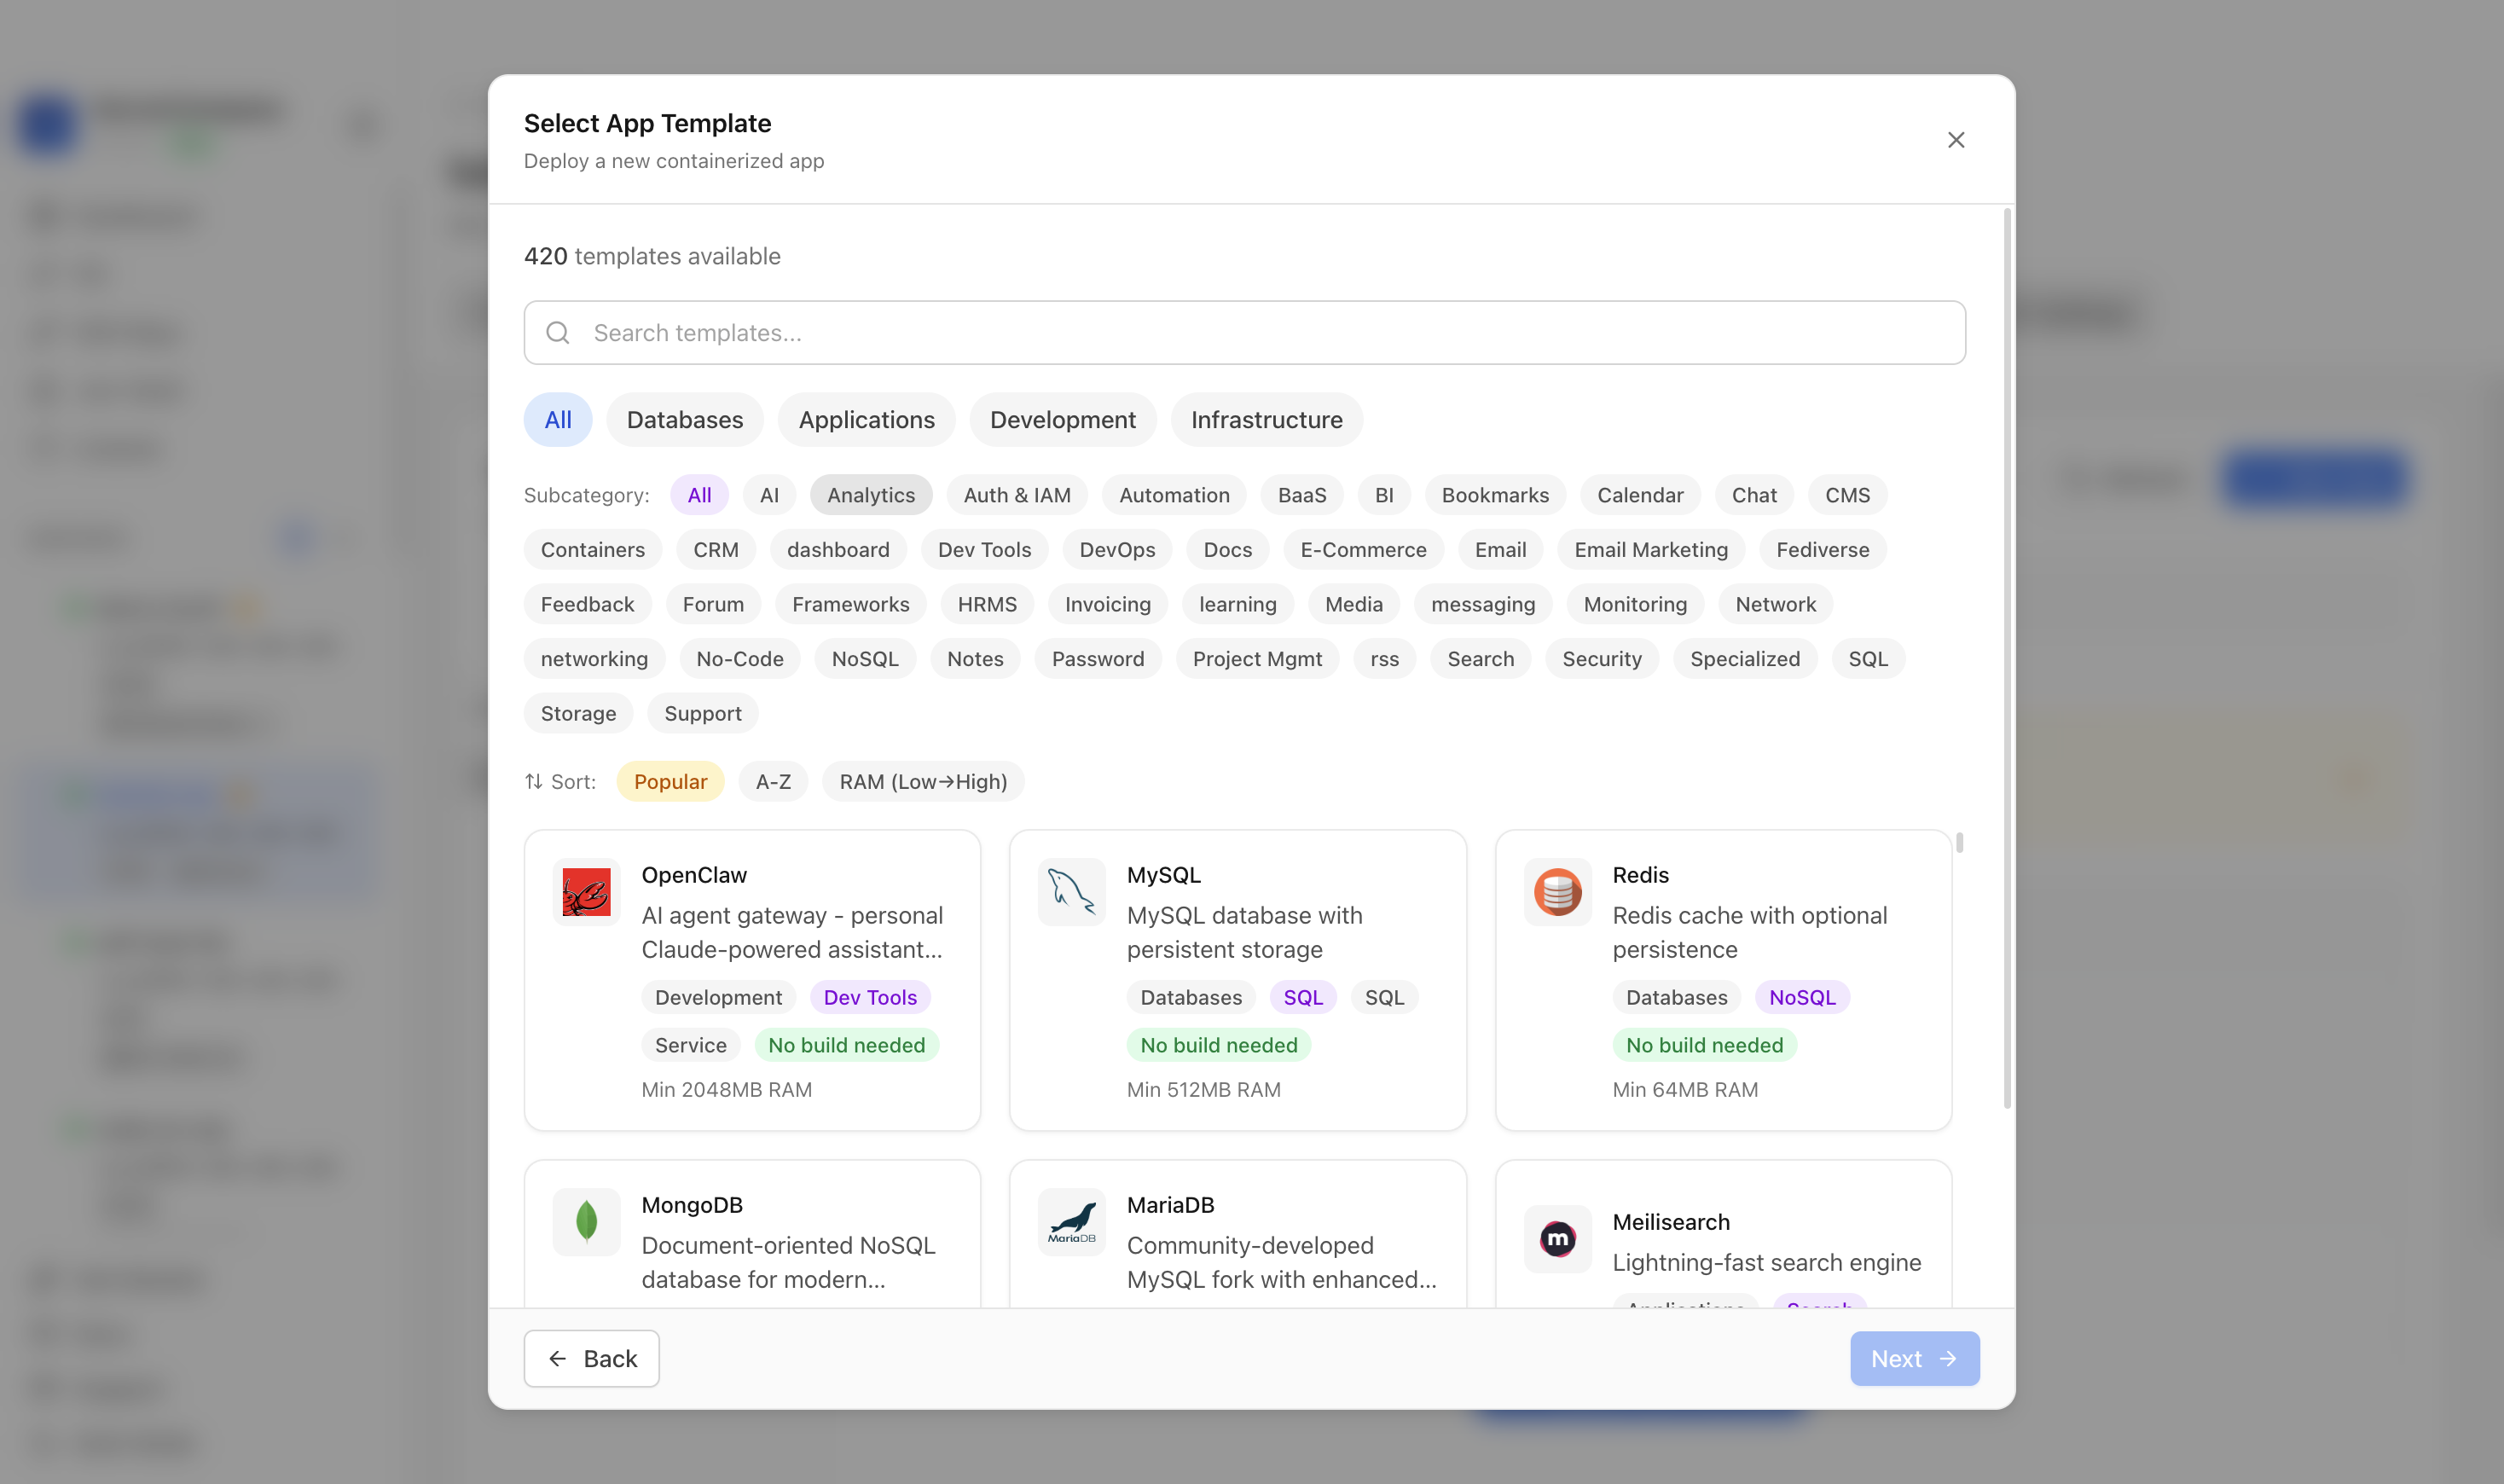The image size is (2504, 1484).
Task: Click the search magnifier icon
Action: (x=558, y=333)
